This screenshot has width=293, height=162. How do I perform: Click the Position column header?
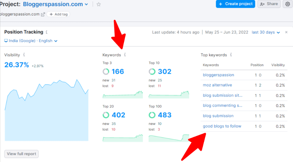pyautogui.click(x=257, y=65)
